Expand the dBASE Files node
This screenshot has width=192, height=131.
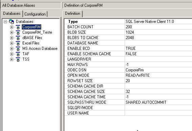(12, 38)
